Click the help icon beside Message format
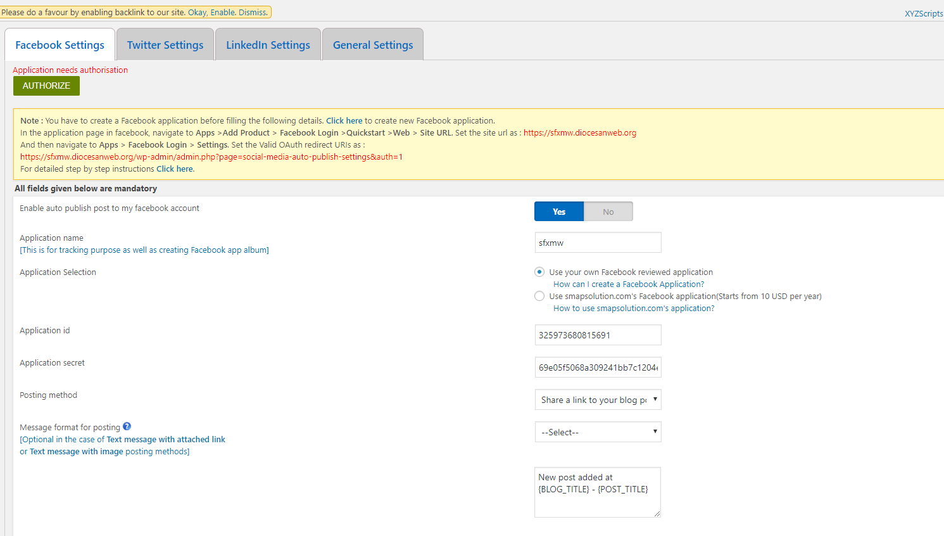This screenshot has height=536, width=944. tap(127, 426)
